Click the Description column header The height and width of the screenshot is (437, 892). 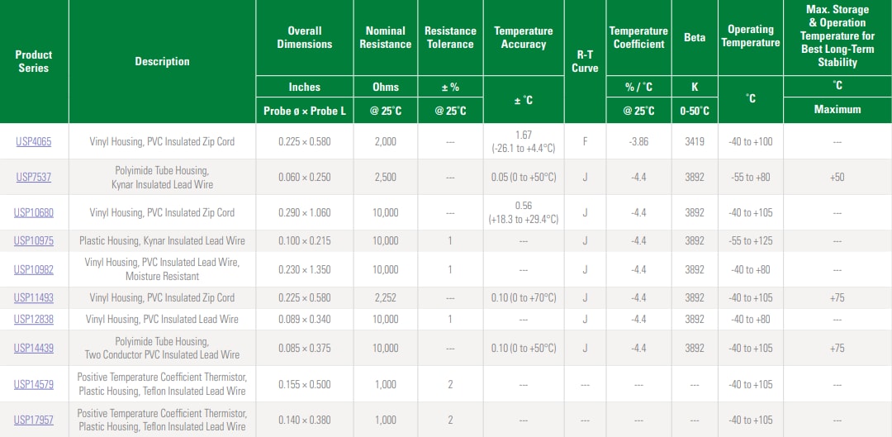[162, 61]
